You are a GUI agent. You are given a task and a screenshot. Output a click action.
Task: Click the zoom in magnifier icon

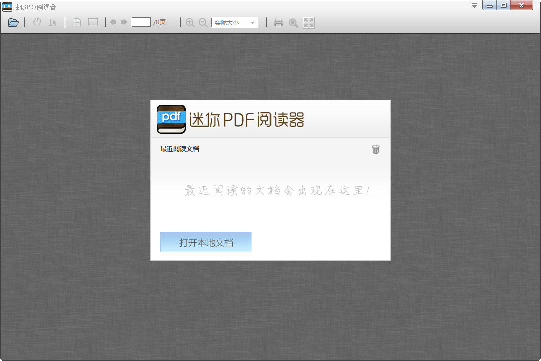190,22
